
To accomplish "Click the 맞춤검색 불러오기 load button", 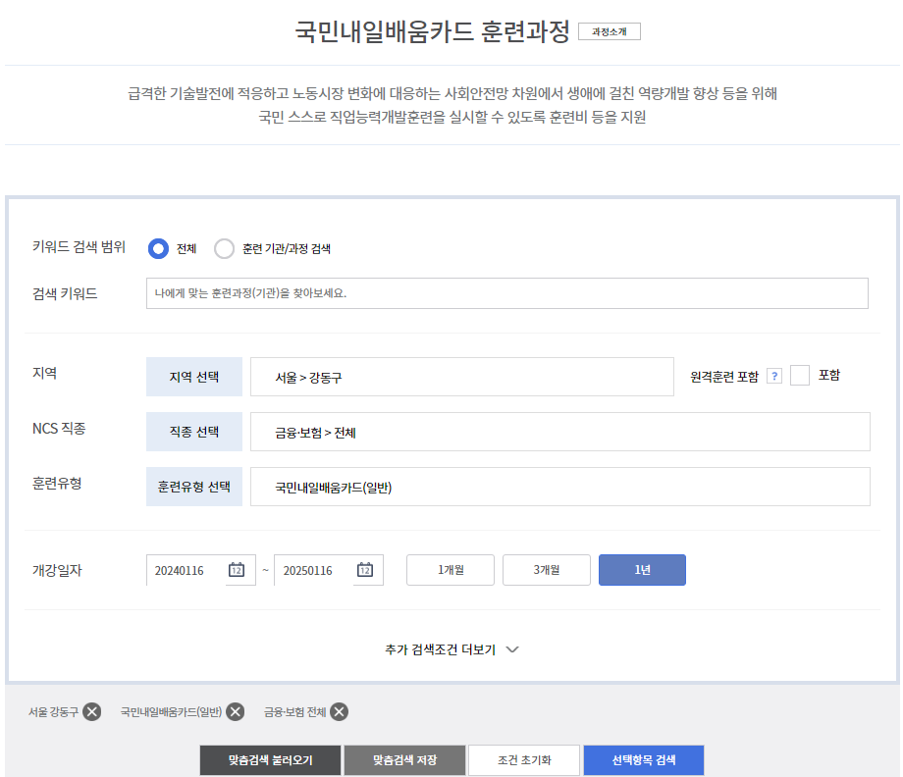I will click(x=270, y=759).
